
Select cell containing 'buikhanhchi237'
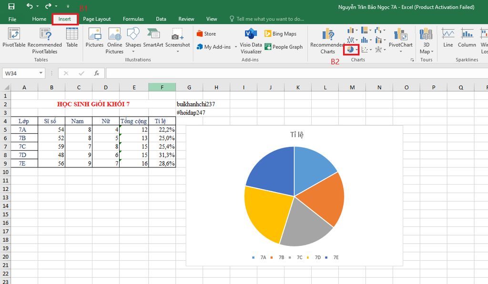coord(196,104)
